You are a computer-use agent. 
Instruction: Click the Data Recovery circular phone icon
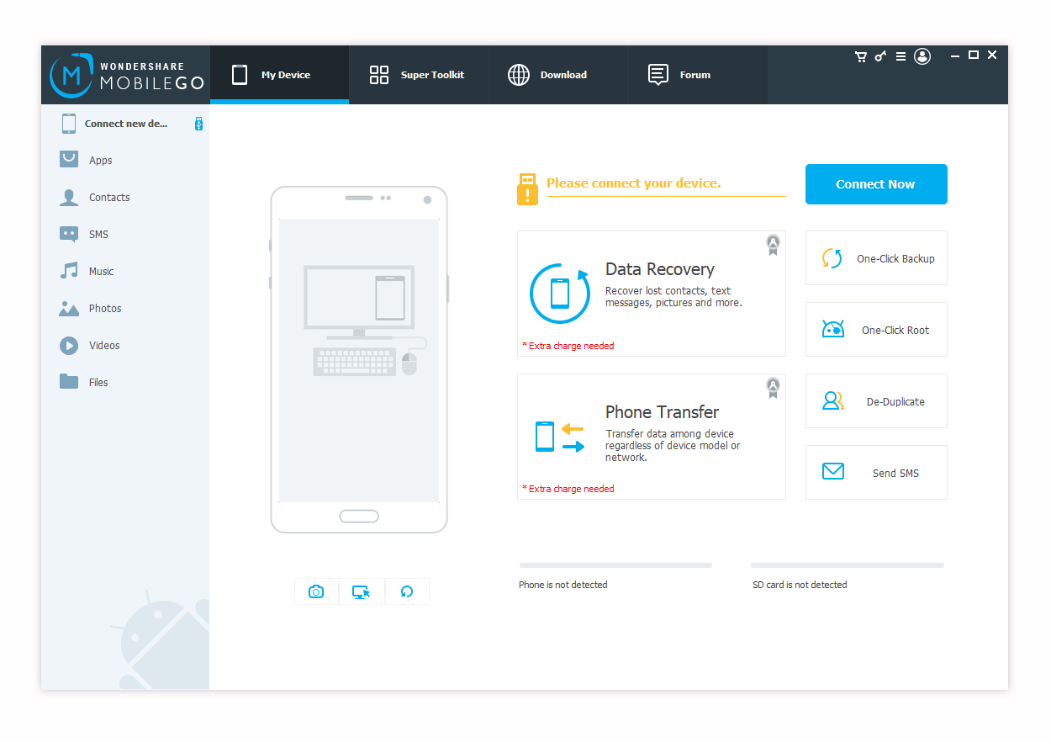(x=560, y=293)
